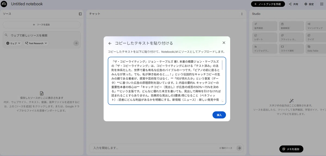Open the 設定 settings gear

[309, 4]
